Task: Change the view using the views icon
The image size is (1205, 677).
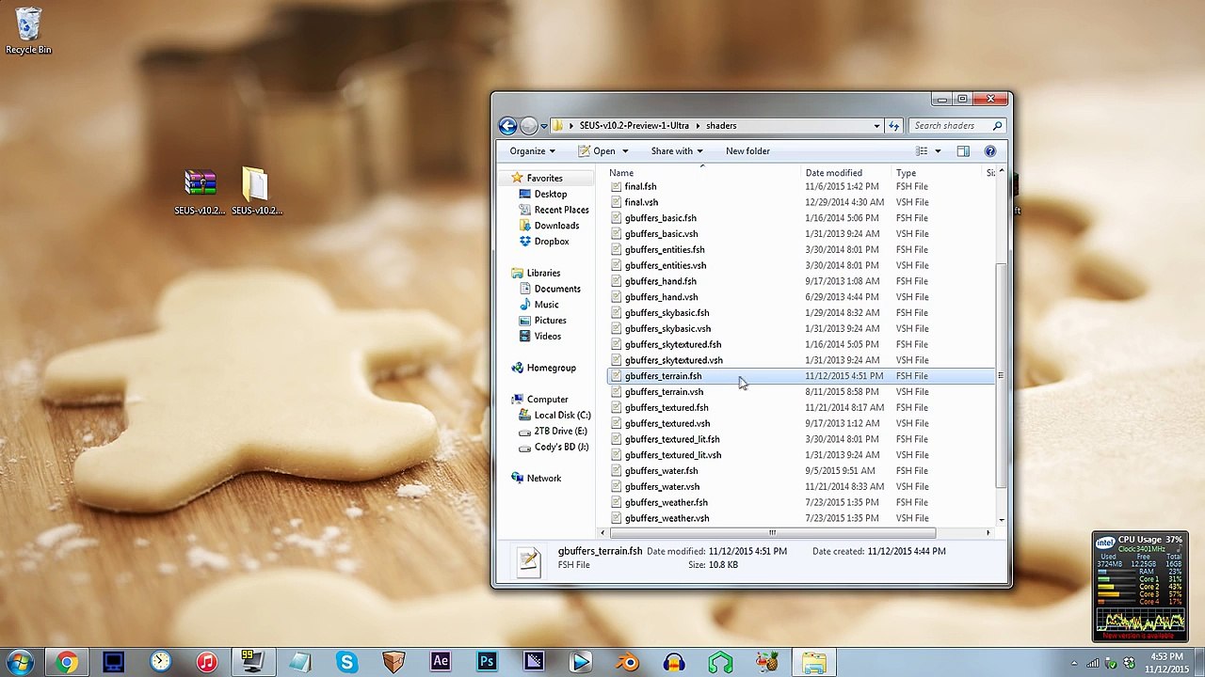Action: 922,151
